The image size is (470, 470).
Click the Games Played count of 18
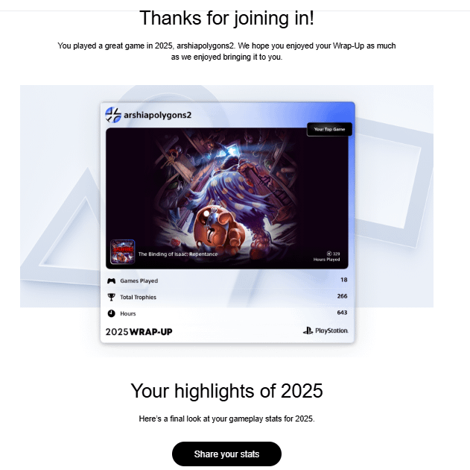(x=344, y=280)
